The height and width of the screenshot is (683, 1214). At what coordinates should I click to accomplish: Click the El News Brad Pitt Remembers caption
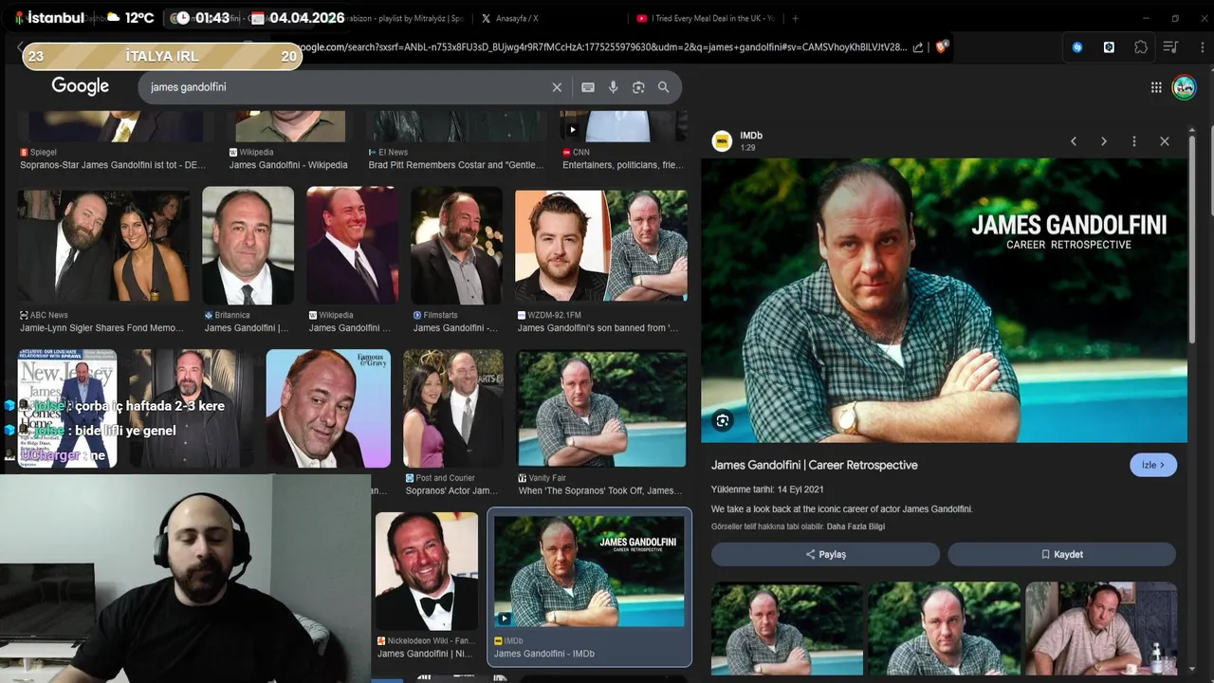tap(456, 165)
